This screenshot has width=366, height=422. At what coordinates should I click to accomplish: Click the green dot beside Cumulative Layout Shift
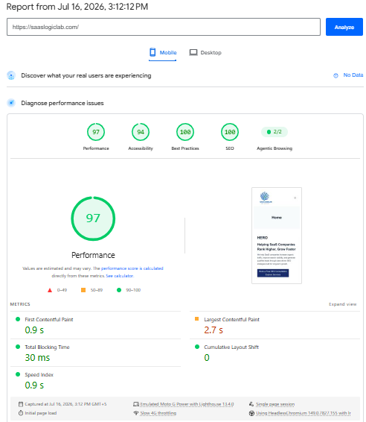click(x=197, y=347)
